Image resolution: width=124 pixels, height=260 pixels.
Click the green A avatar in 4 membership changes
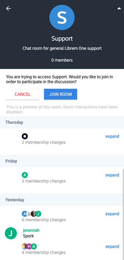(34, 247)
